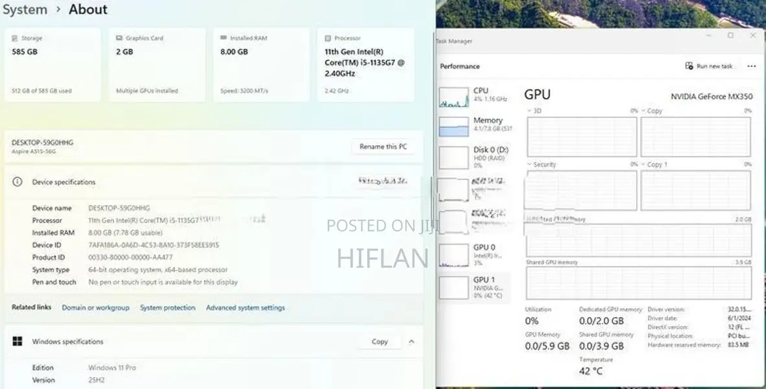The height and width of the screenshot is (389, 766).
Task: Open Advanced system settings link
Action: click(x=245, y=307)
